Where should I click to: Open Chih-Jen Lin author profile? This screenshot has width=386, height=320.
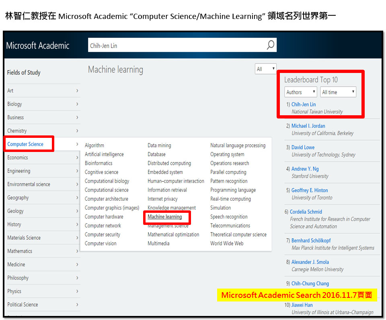pyautogui.click(x=304, y=104)
